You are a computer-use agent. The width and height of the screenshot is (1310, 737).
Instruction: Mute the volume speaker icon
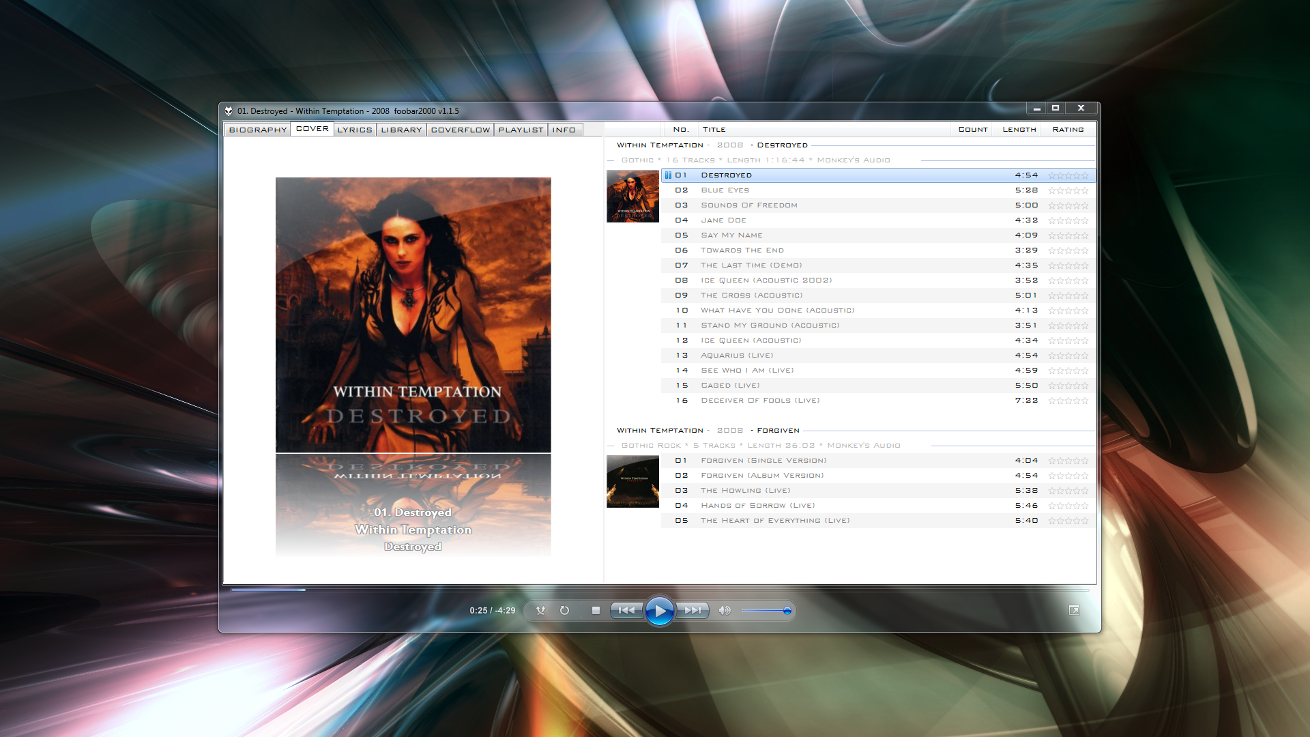point(725,611)
